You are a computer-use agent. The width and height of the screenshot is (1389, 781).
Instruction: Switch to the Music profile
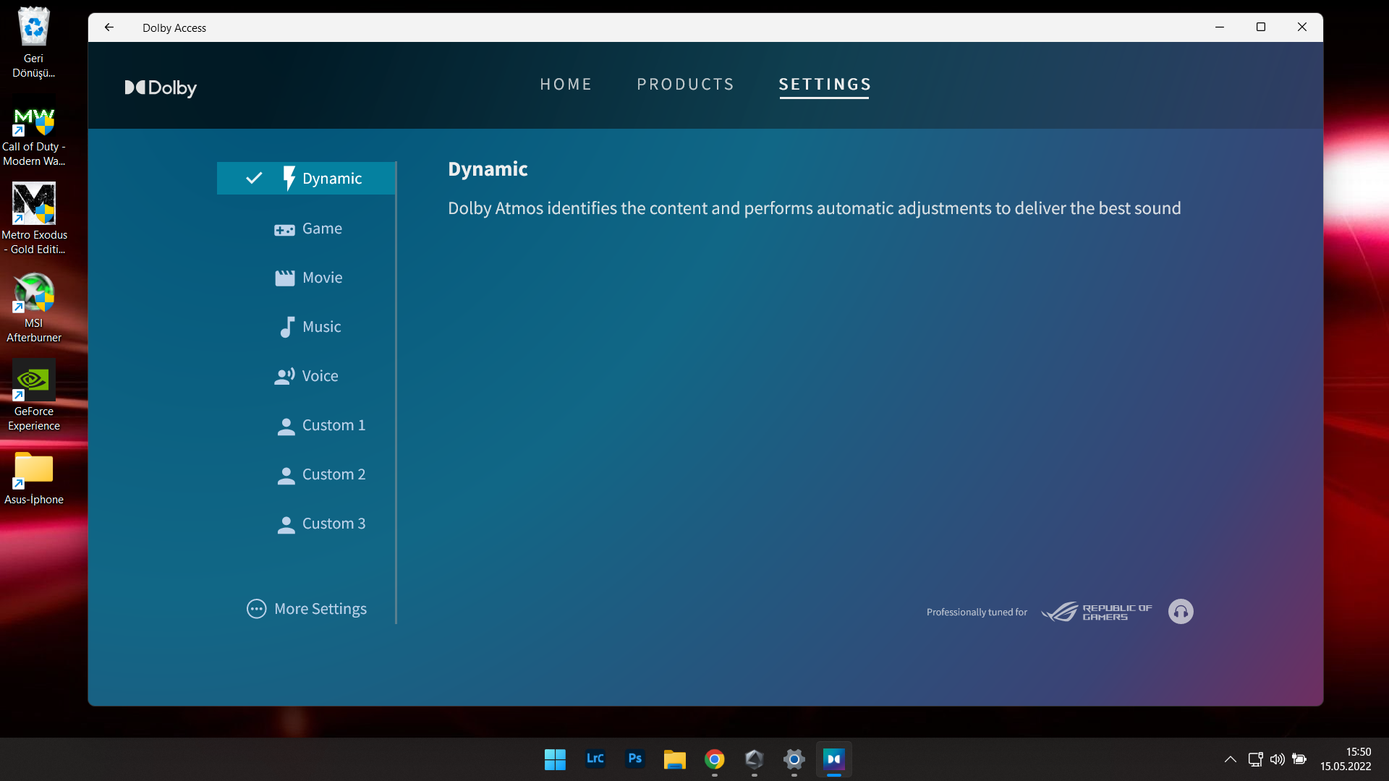click(x=321, y=327)
